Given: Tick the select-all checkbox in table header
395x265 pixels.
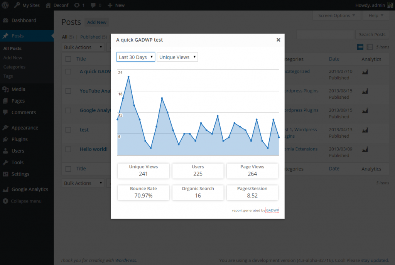Looking at the screenshot, I should pyautogui.click(x=68, y=59).
